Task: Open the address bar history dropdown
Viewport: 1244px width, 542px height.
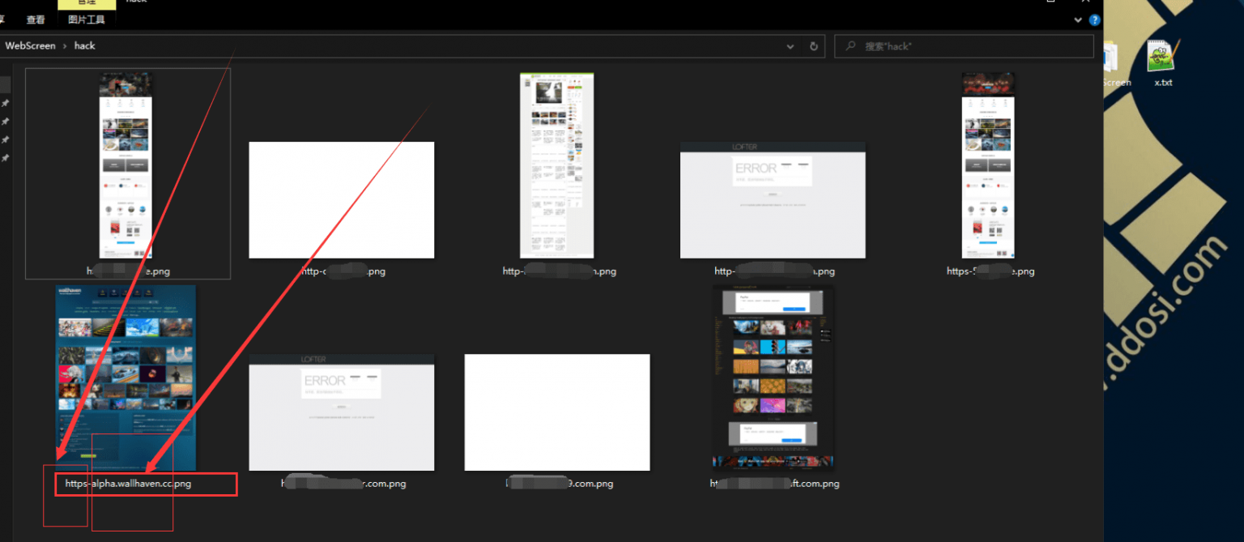Action: [x=790, y=46]
